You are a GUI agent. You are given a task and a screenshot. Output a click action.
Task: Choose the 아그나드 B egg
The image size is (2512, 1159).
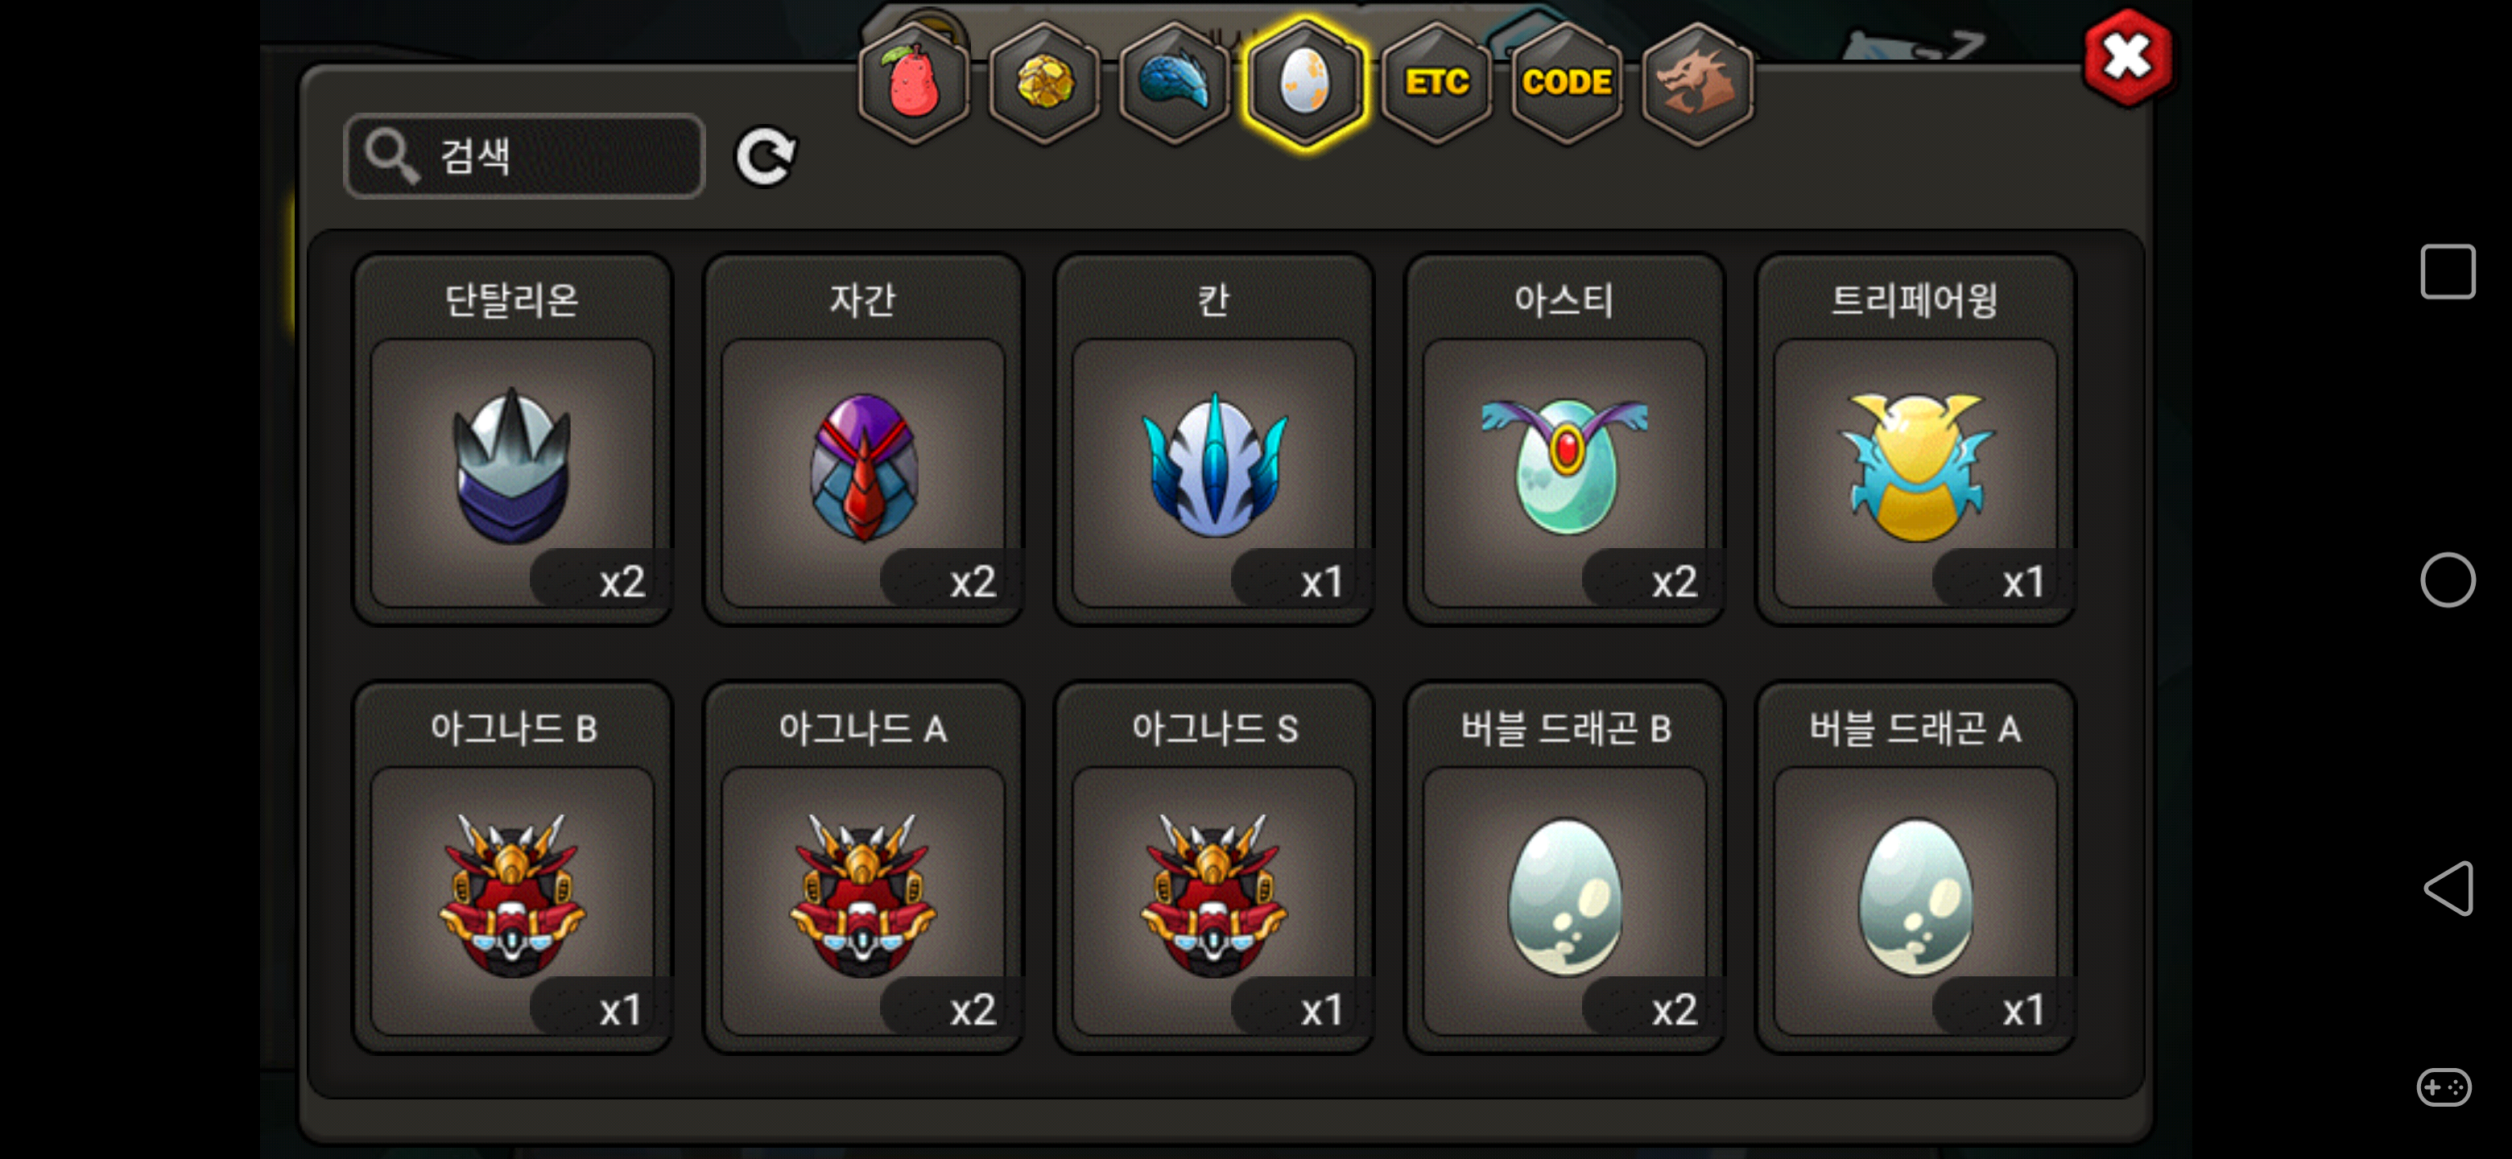[512, 867]
